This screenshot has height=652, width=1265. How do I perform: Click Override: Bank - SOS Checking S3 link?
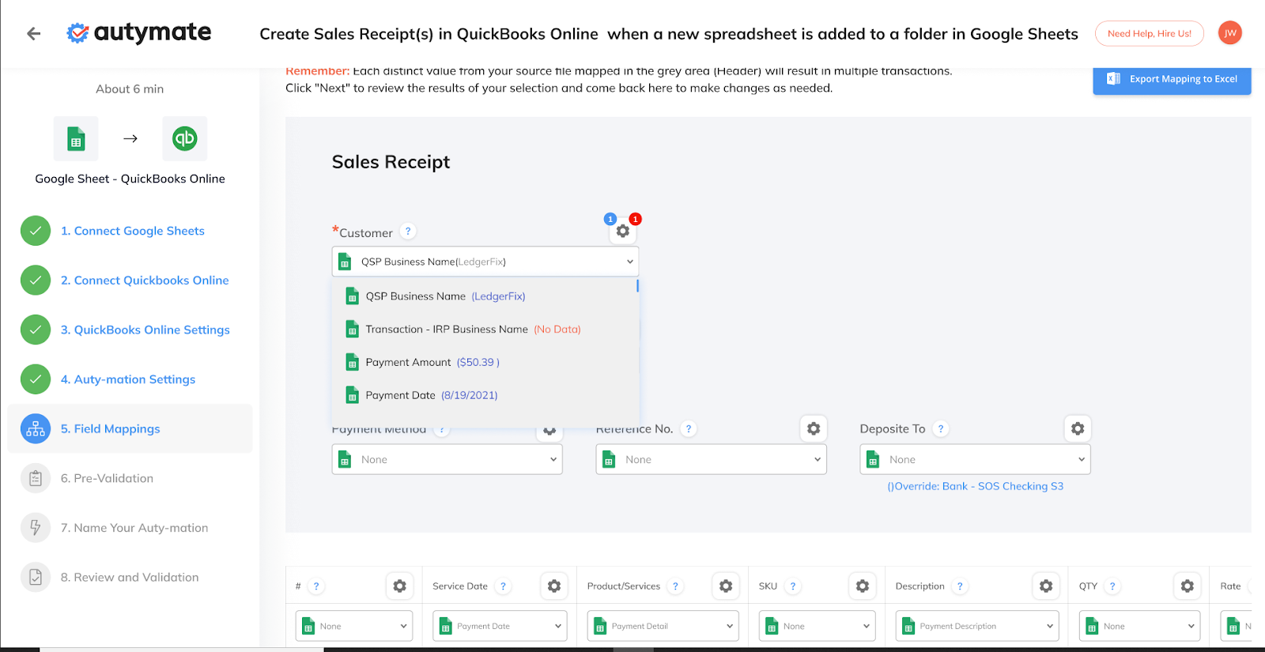pyautogui.click(x=976, y=486)
